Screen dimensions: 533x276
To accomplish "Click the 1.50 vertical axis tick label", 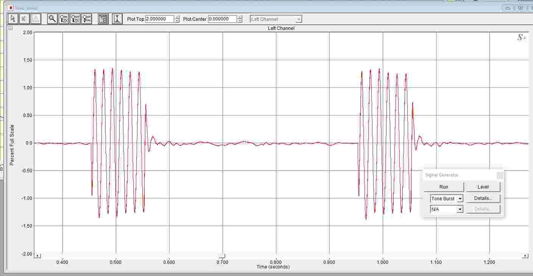I will coord(27,60).
